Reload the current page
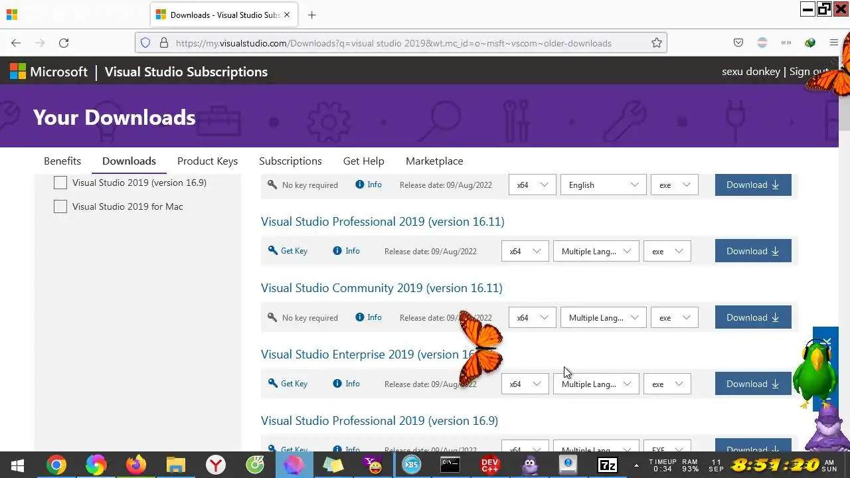This screenshot has height=478, width=850. pyautogui.click(x=64, y=43)
